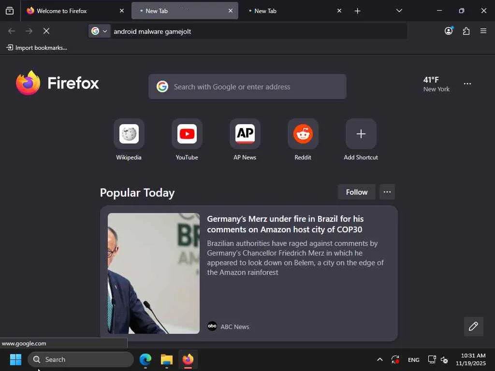Launch Microsoft Edge from the taskbar

pos(146,359)
